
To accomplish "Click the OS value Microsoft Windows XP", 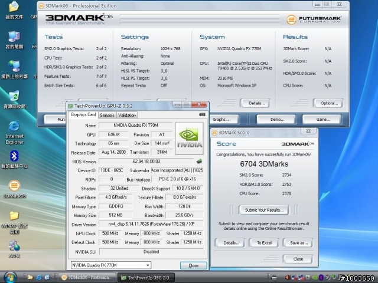I will pyautogui.click(x=237, y=85).
